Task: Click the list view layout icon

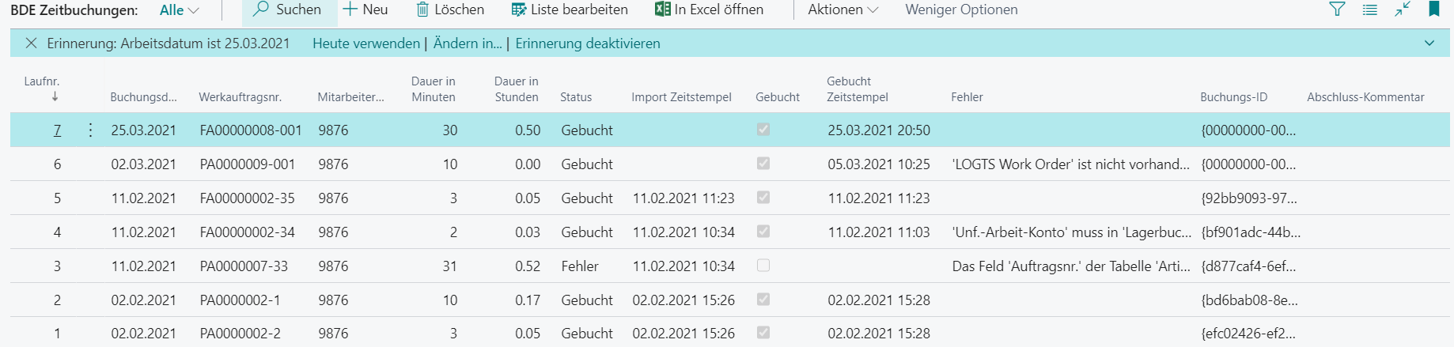Action: pyautogui.click(x=1370, y=9)
